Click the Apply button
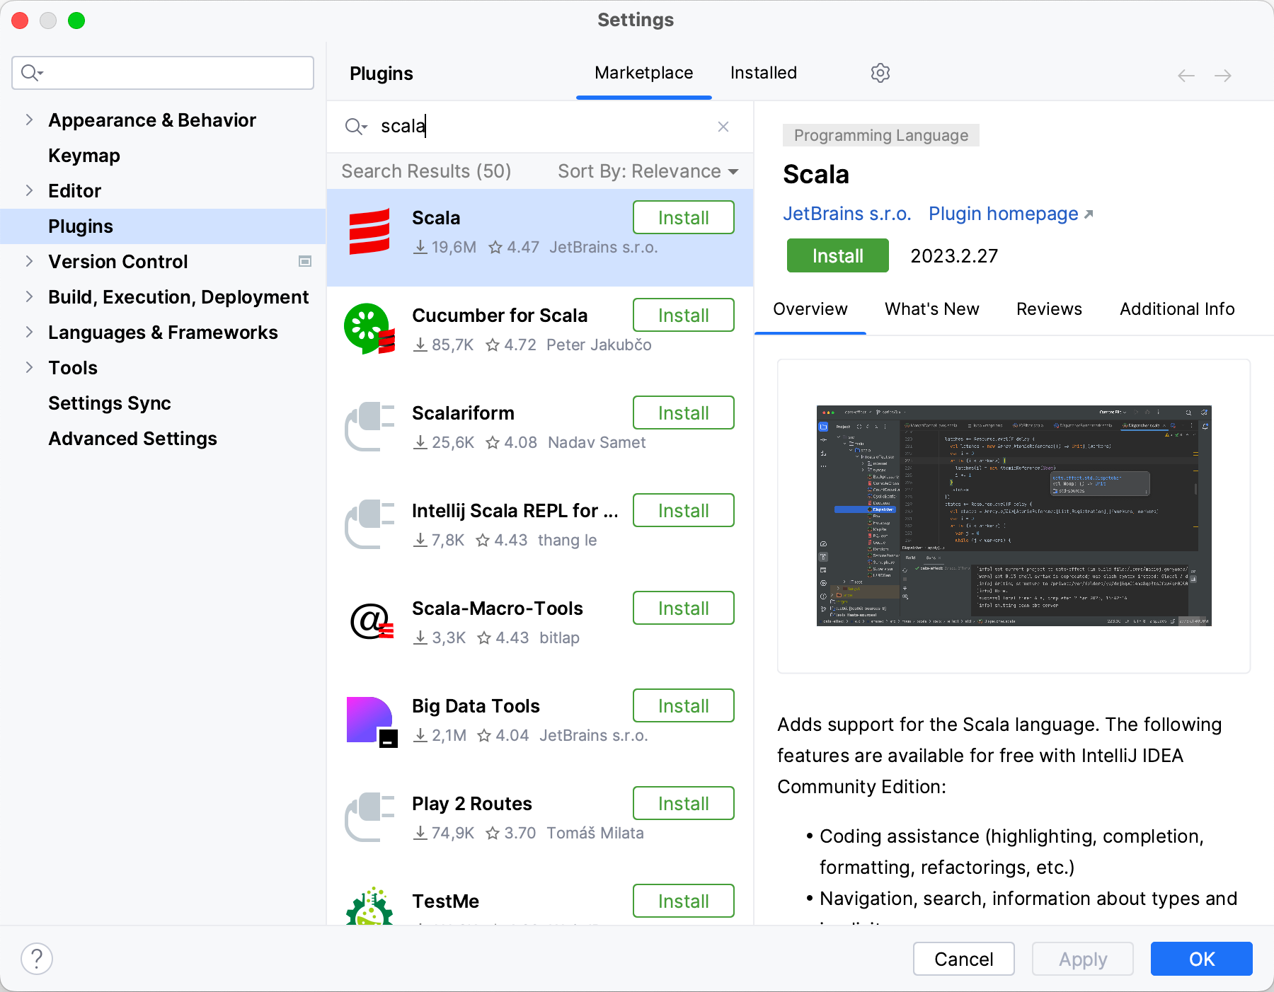Image resolution: width=1274 pixels, height=992 pixels. [x=1082, y=959]
